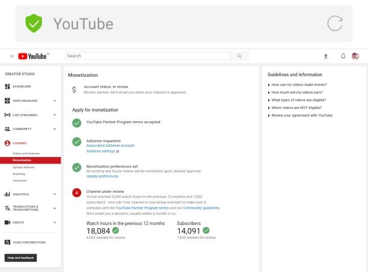Click the checkmark beside Partner Program terms accepted
Image resolution: width=368 pixels, height=272 pixels.
(x=77, y=123)
